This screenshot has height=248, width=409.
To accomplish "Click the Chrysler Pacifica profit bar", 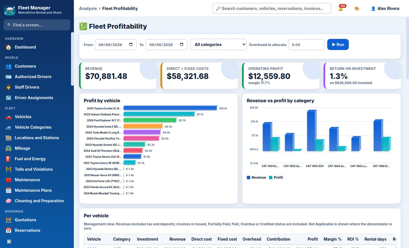I will 141,139.
